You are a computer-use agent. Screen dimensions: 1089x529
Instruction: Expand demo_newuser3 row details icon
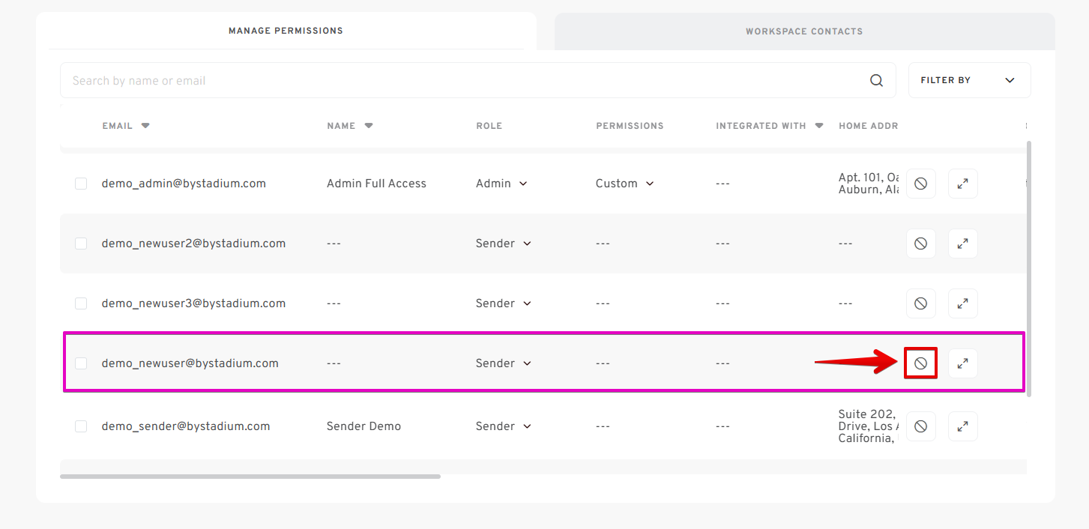click(962, 303)
